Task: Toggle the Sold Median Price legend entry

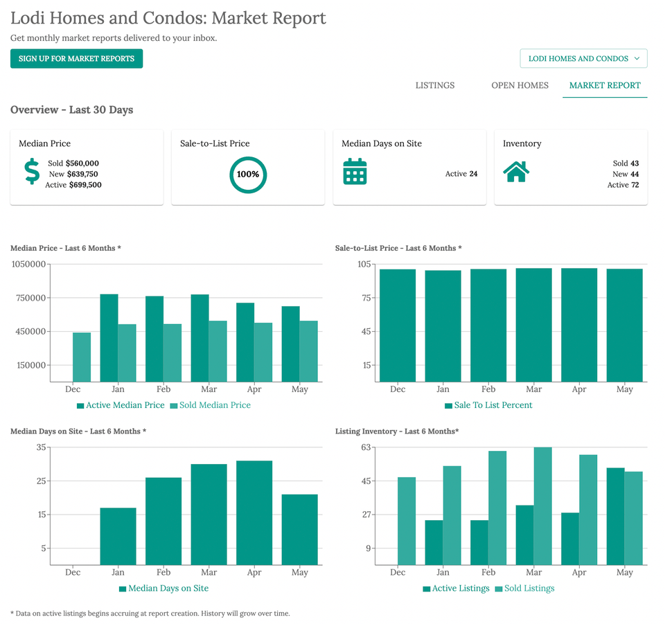Action: (211, 405)
